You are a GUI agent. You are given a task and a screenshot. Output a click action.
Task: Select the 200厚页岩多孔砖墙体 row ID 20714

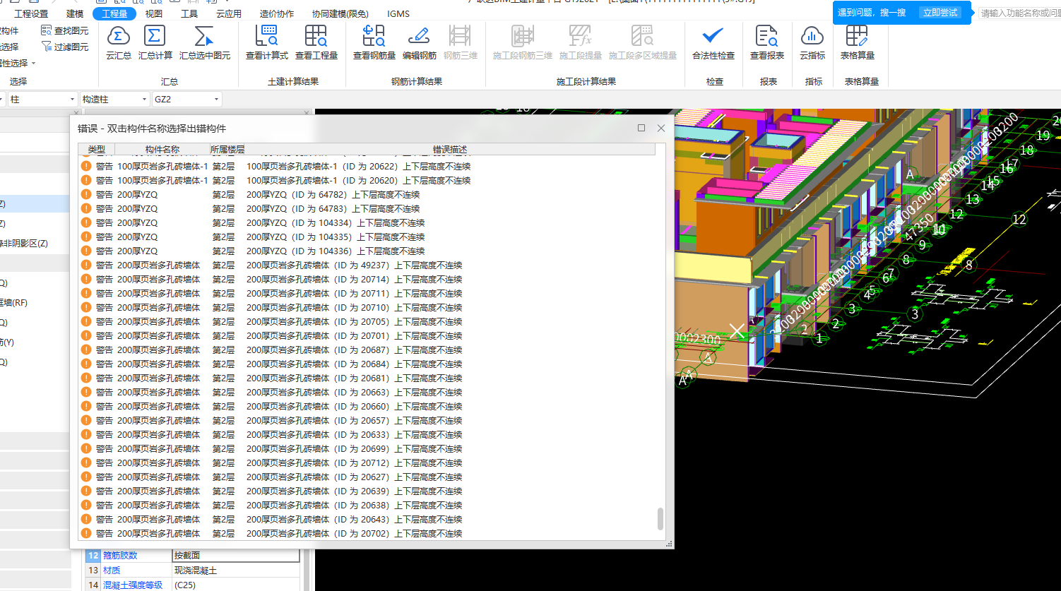pyautogui.click(x=367, y=279)
